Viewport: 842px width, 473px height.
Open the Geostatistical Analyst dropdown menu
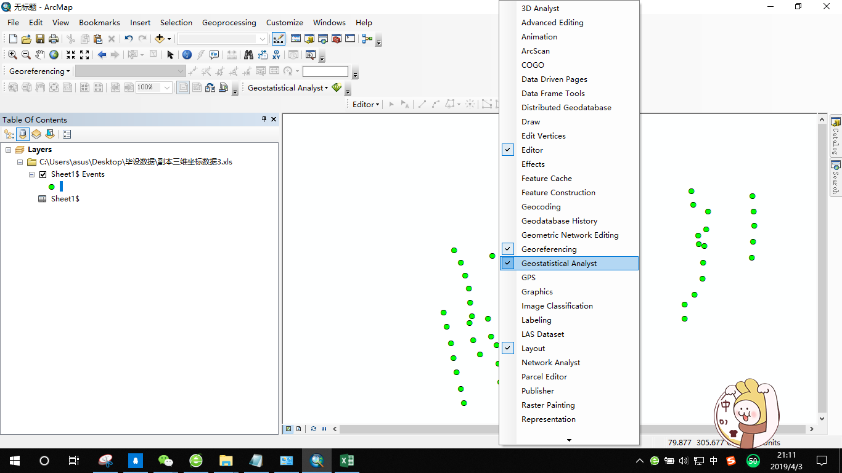point(288,88)
